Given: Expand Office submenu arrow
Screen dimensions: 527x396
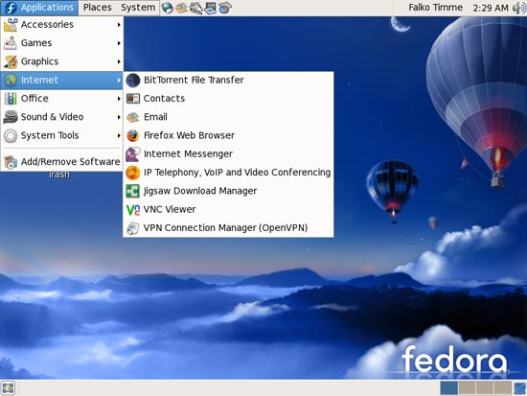Looking at the screenshot, I should click(x=119, y=99).
